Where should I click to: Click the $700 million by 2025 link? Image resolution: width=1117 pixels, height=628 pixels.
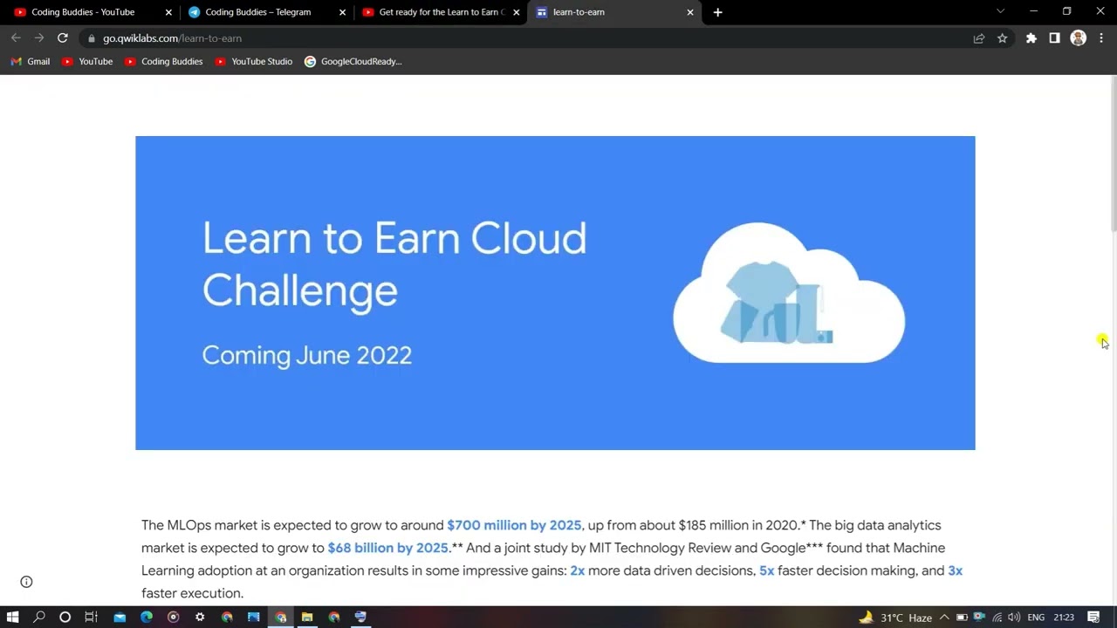point(514,525)
